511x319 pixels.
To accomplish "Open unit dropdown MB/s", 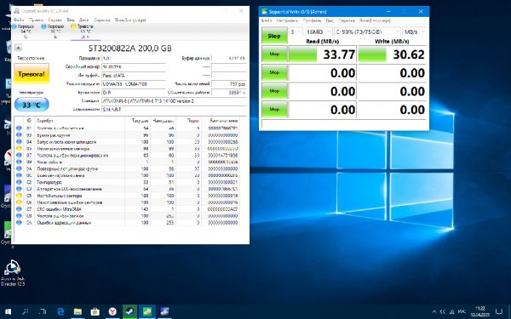I will tap(414, 31).
